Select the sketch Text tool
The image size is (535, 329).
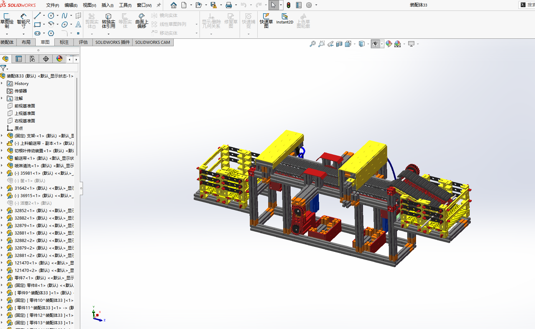tap(78, 24)
